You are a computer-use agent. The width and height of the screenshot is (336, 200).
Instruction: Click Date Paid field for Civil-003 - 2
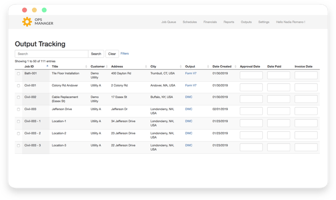pos(278,135)
